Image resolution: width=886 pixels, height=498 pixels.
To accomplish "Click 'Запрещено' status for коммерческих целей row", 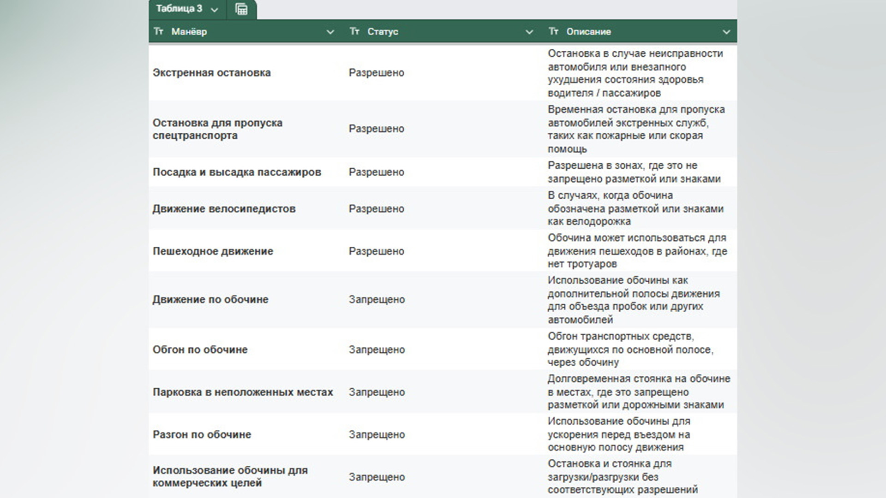I will tap(377, 477).
